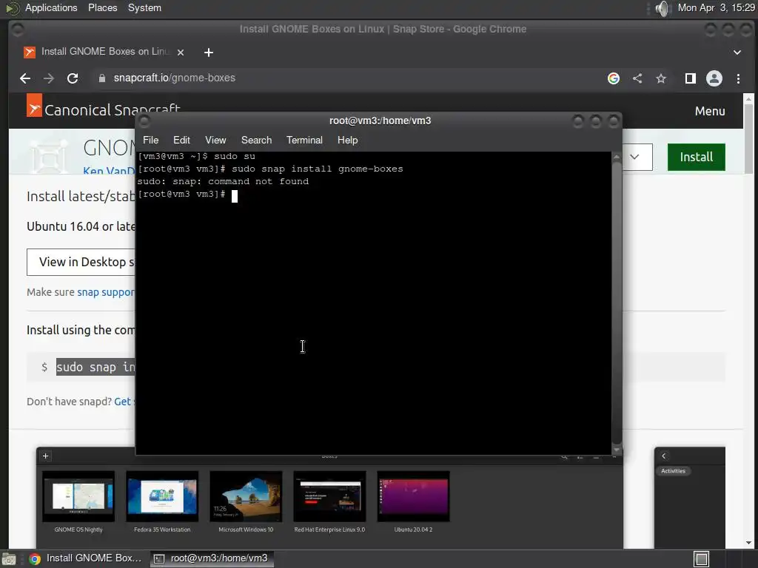Open the Chrome three-dot menu
Viewport: 758px width, 568px height.
pos(738,78)
